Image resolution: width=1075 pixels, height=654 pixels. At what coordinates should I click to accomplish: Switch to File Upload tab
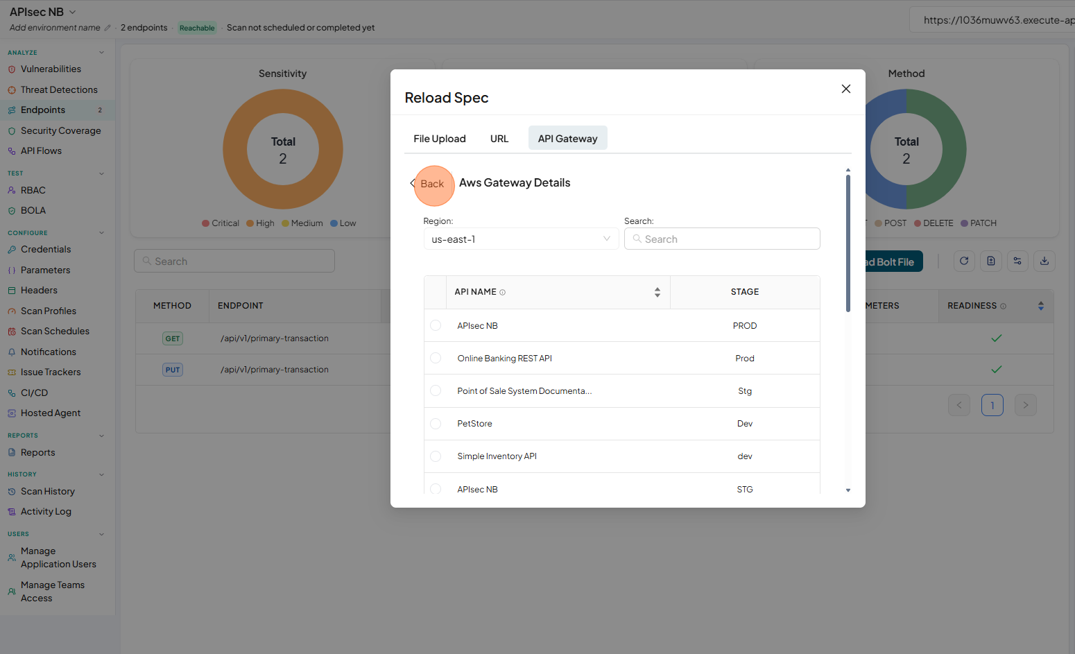click(x=440, y=139)
